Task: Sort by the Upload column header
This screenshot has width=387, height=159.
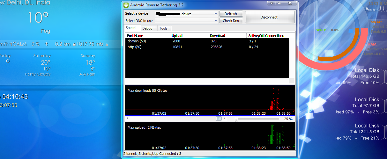Action: tap(189, 36)
